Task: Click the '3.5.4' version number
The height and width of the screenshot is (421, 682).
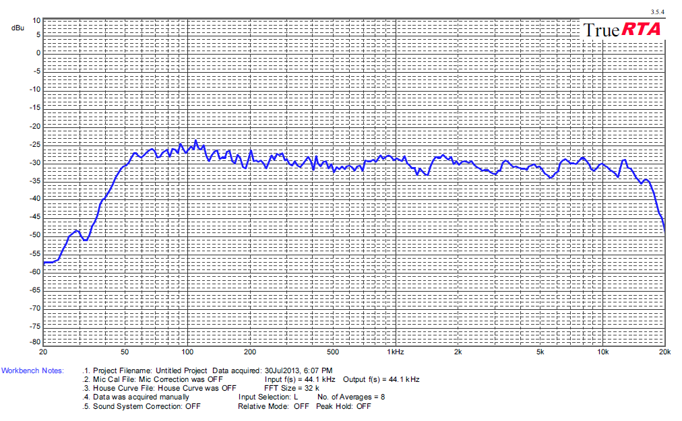Action: pos(657,11)
